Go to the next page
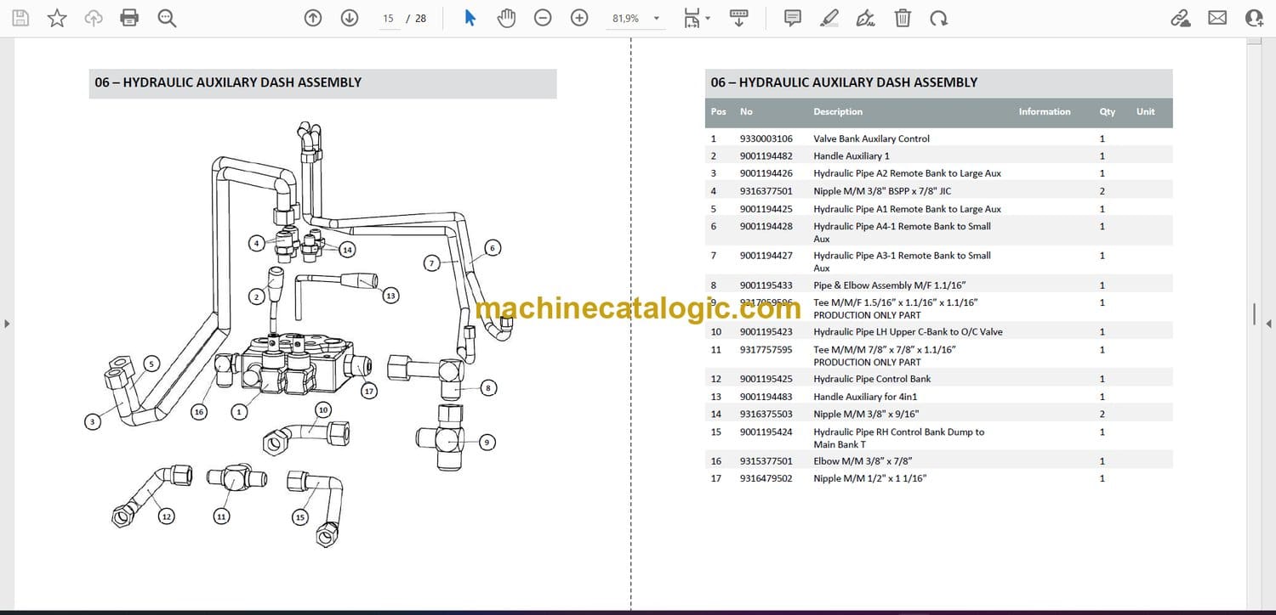Viewport: 1276px width, 615px height. tap(350, 18)
